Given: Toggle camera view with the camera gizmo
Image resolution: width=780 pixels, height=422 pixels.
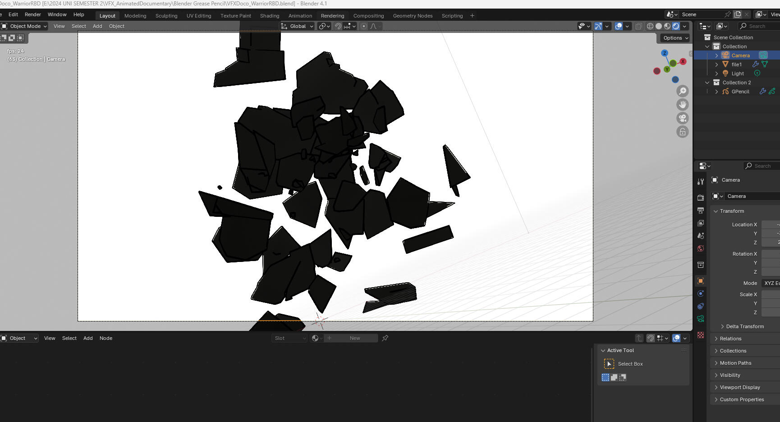Looking at the screenshot, I should click(683, 118).
